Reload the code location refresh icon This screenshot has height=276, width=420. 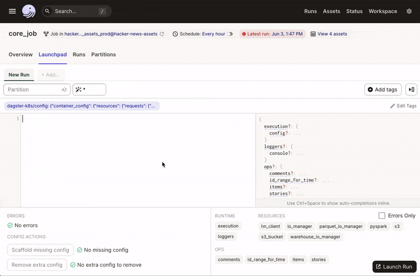(162, 34)
